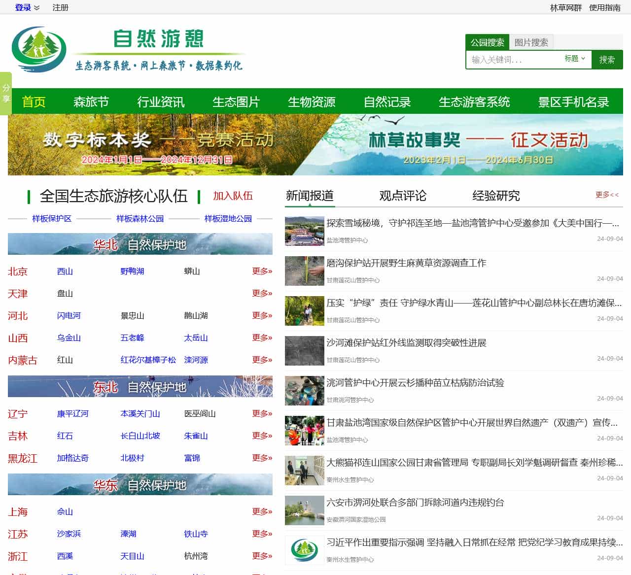
Task: Click the 加入队伍 link
Action: coord(232,196)
